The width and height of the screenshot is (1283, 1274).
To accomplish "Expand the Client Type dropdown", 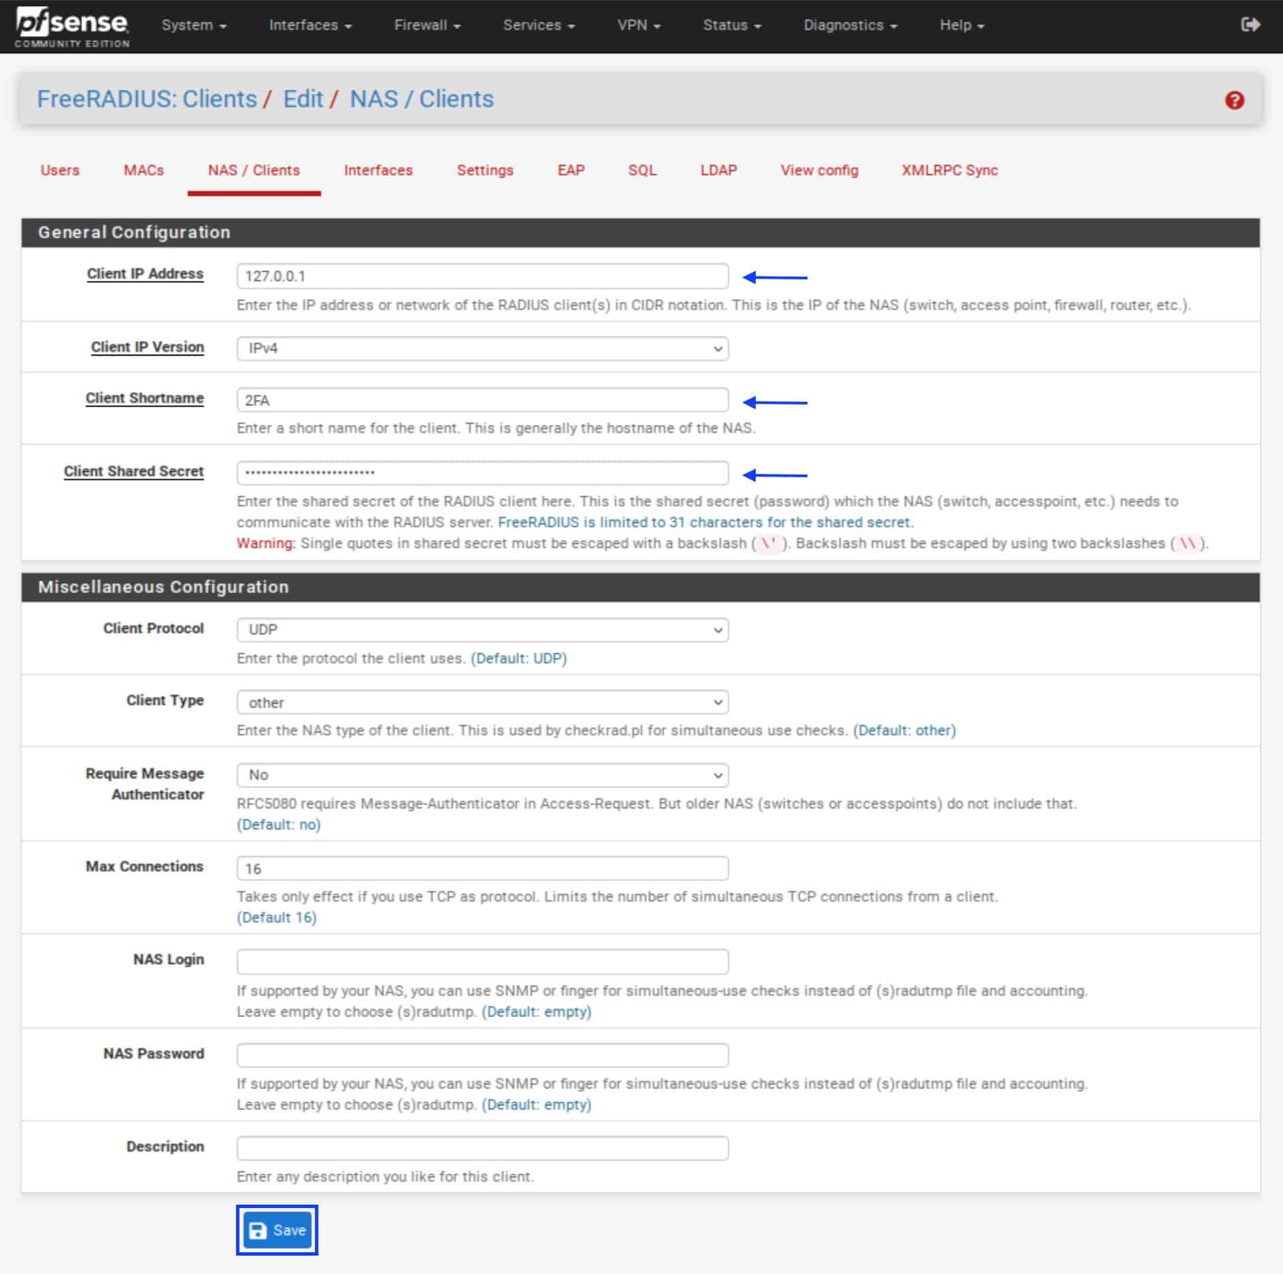I will [x=482, y=702].
